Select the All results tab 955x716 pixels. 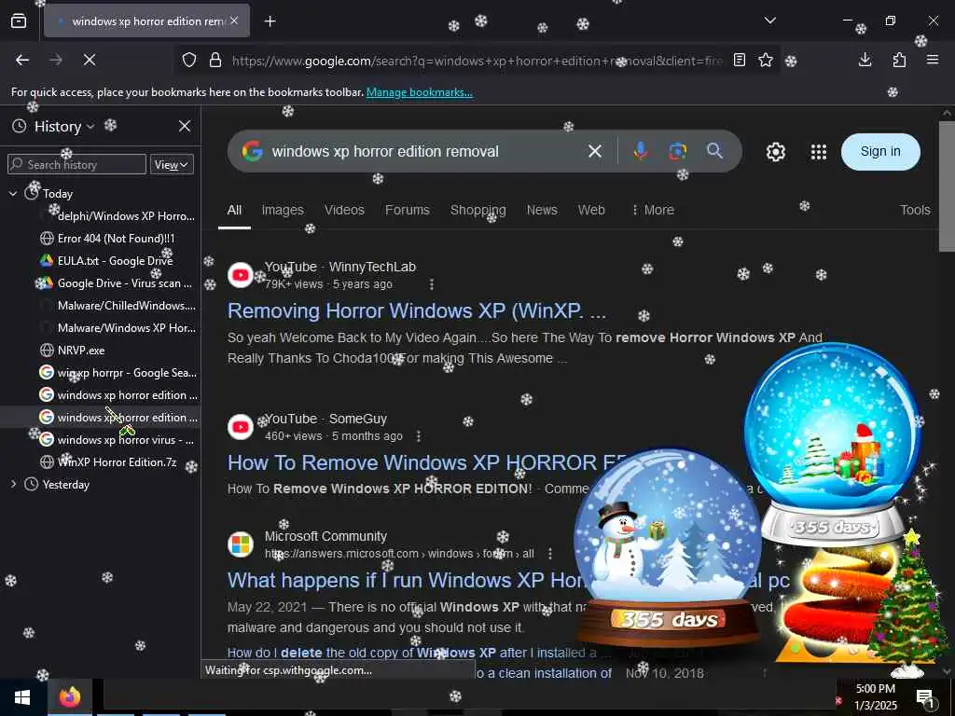pyautogui.click(x=234, y=210)
